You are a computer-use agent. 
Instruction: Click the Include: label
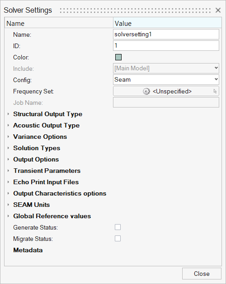pos(24,69)
